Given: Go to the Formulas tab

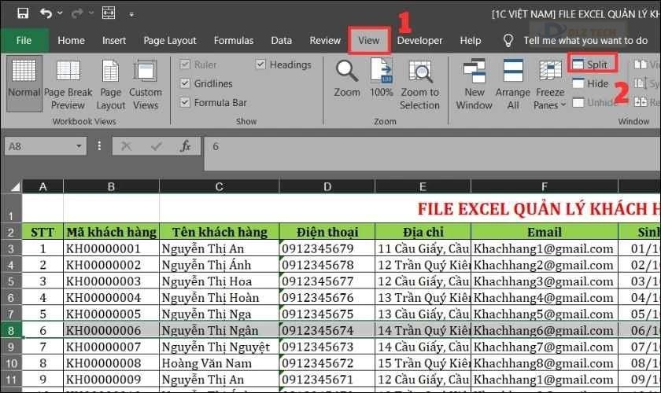Looking at the screenshot, I should [x=233, y=40].
